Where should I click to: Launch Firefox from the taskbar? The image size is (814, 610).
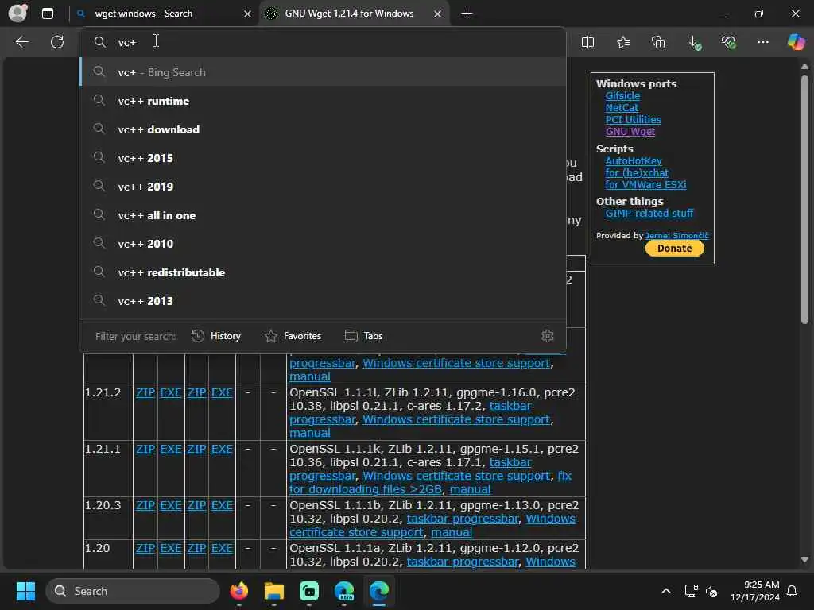tap(238, 591)
